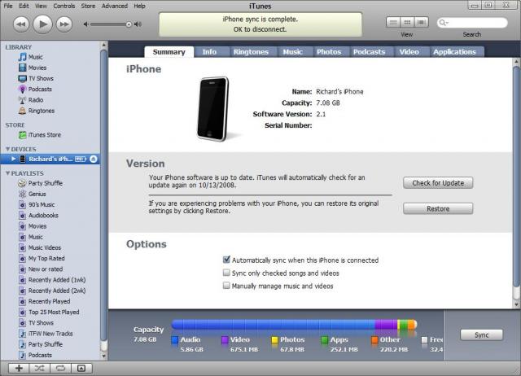Click the high volume speaker icon
The height and width of the screenshot is (376, 521).
point(138,24)
